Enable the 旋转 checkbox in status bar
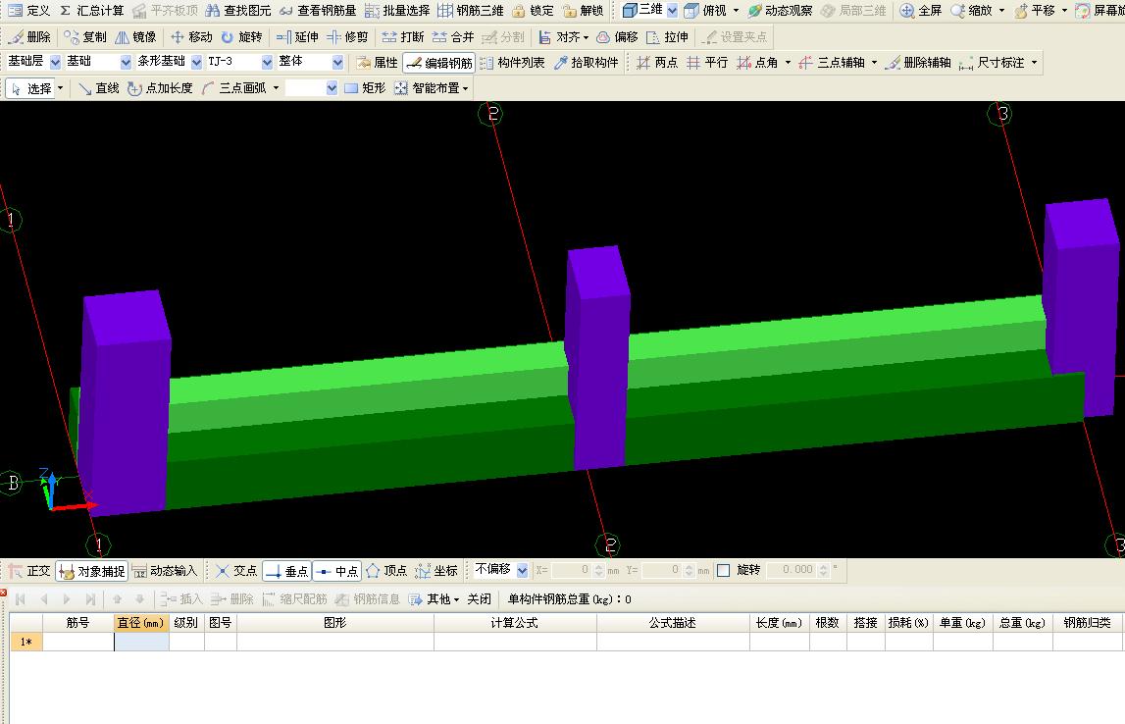Image resolution: width=1125 pixels, height=724 pixels. point(724,570)
